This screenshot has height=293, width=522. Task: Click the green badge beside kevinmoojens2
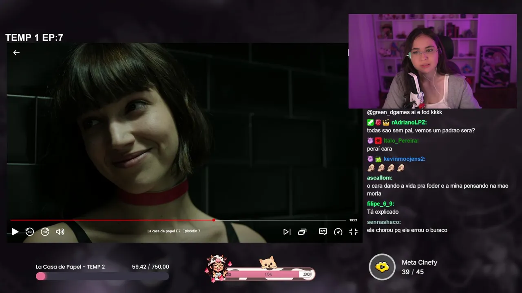pyautogui.click(x=378, y=159)
